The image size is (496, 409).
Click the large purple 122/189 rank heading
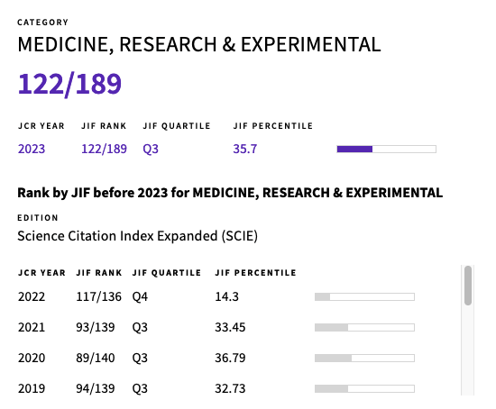[x=69, y=84]
